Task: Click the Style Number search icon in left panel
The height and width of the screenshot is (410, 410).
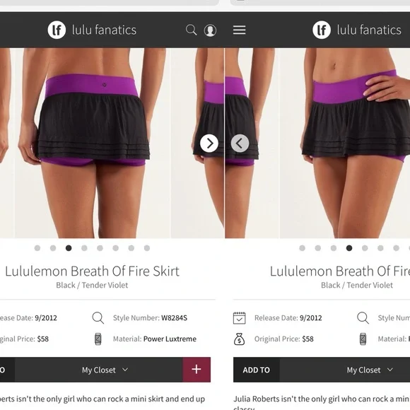Action: click(98, 318)
